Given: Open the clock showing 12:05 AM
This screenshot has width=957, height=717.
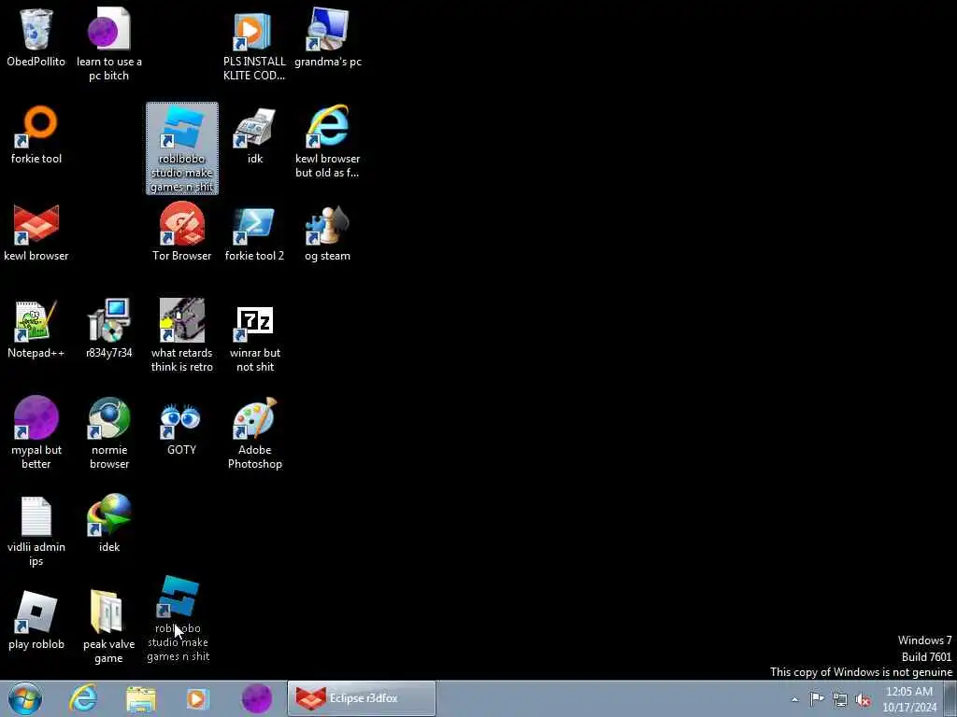Looking at the screenshot, I should pyautogui.click(x=909, y=698).
